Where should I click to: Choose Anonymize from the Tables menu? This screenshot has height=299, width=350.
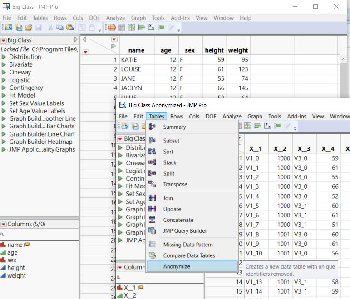(177, 266)
